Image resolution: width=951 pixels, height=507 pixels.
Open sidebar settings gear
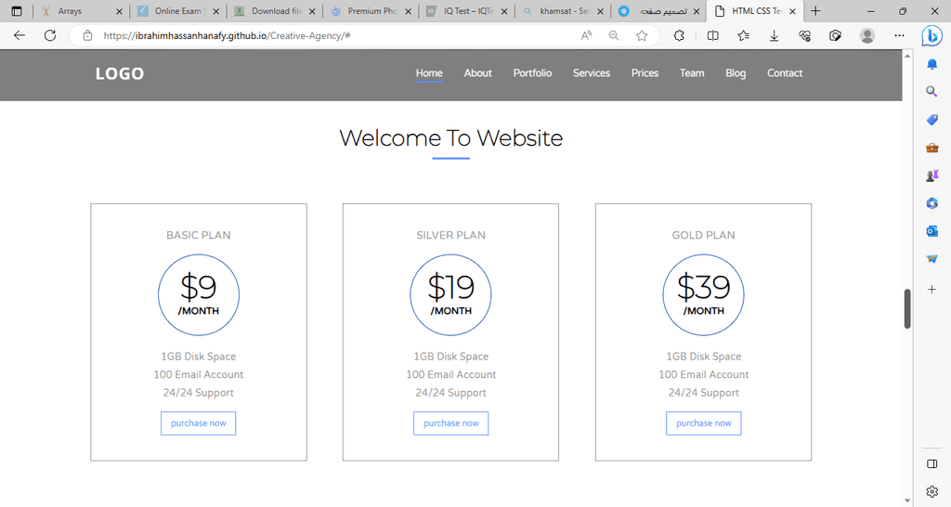point(932,491)
